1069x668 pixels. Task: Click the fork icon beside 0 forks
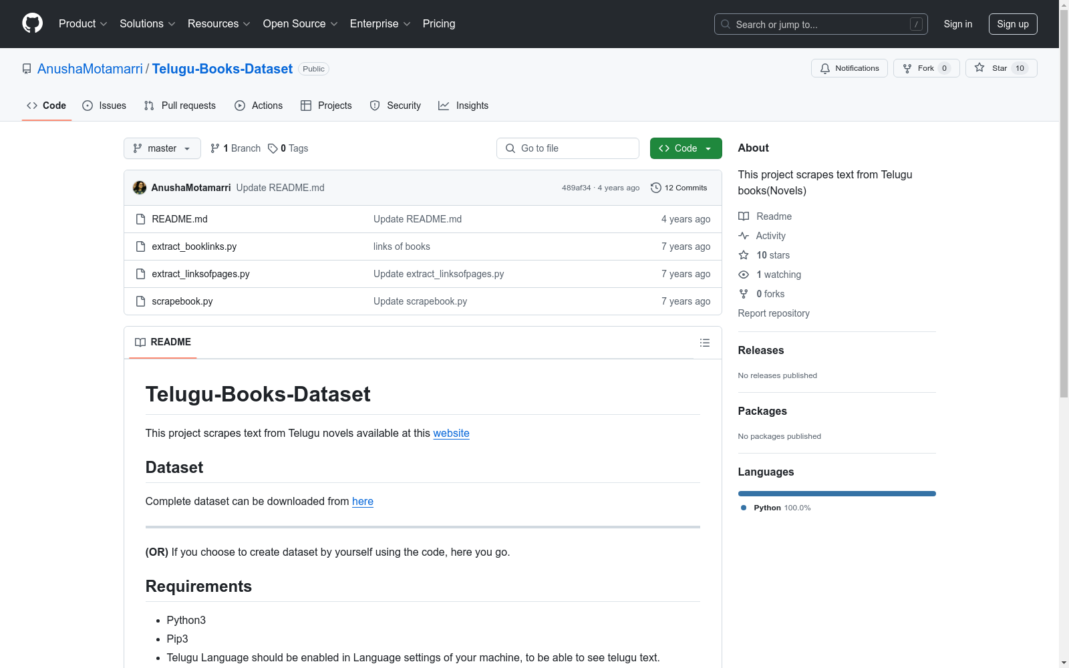point(744,294)
